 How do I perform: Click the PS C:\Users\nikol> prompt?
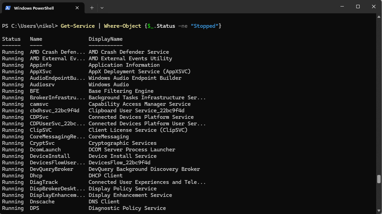coord(30,26)
